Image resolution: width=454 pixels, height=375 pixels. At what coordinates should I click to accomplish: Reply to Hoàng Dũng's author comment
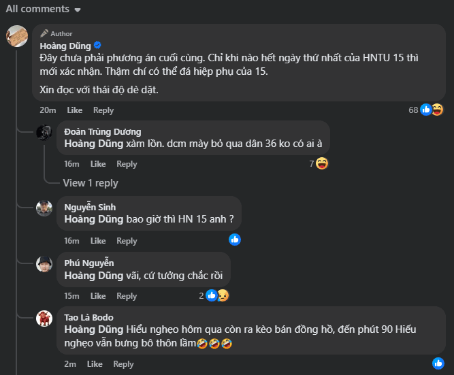[x=103, y=110]
